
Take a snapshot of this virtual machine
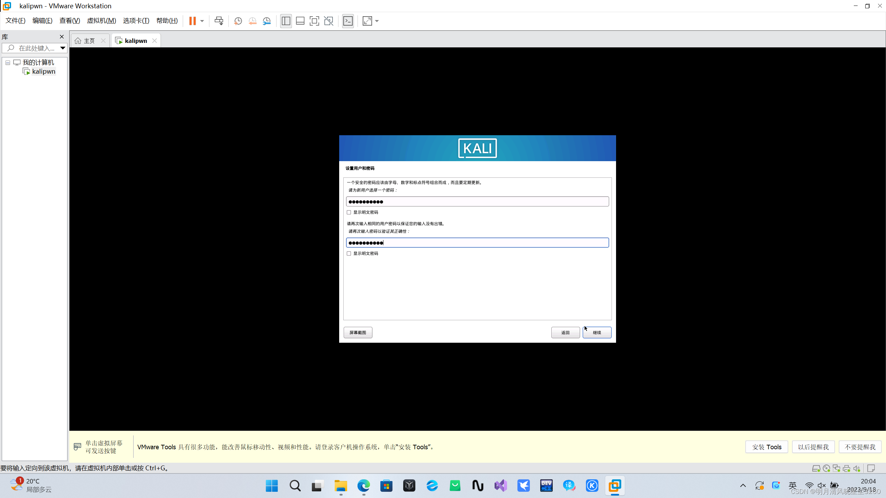(238, 21)
